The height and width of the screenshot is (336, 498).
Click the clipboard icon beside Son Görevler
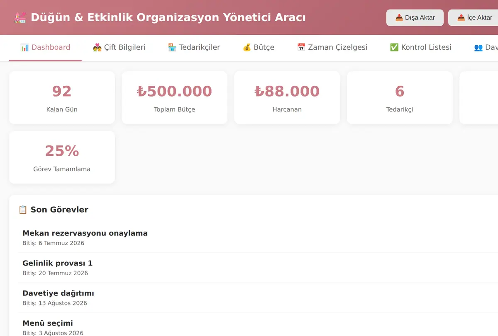pos(23,210)
